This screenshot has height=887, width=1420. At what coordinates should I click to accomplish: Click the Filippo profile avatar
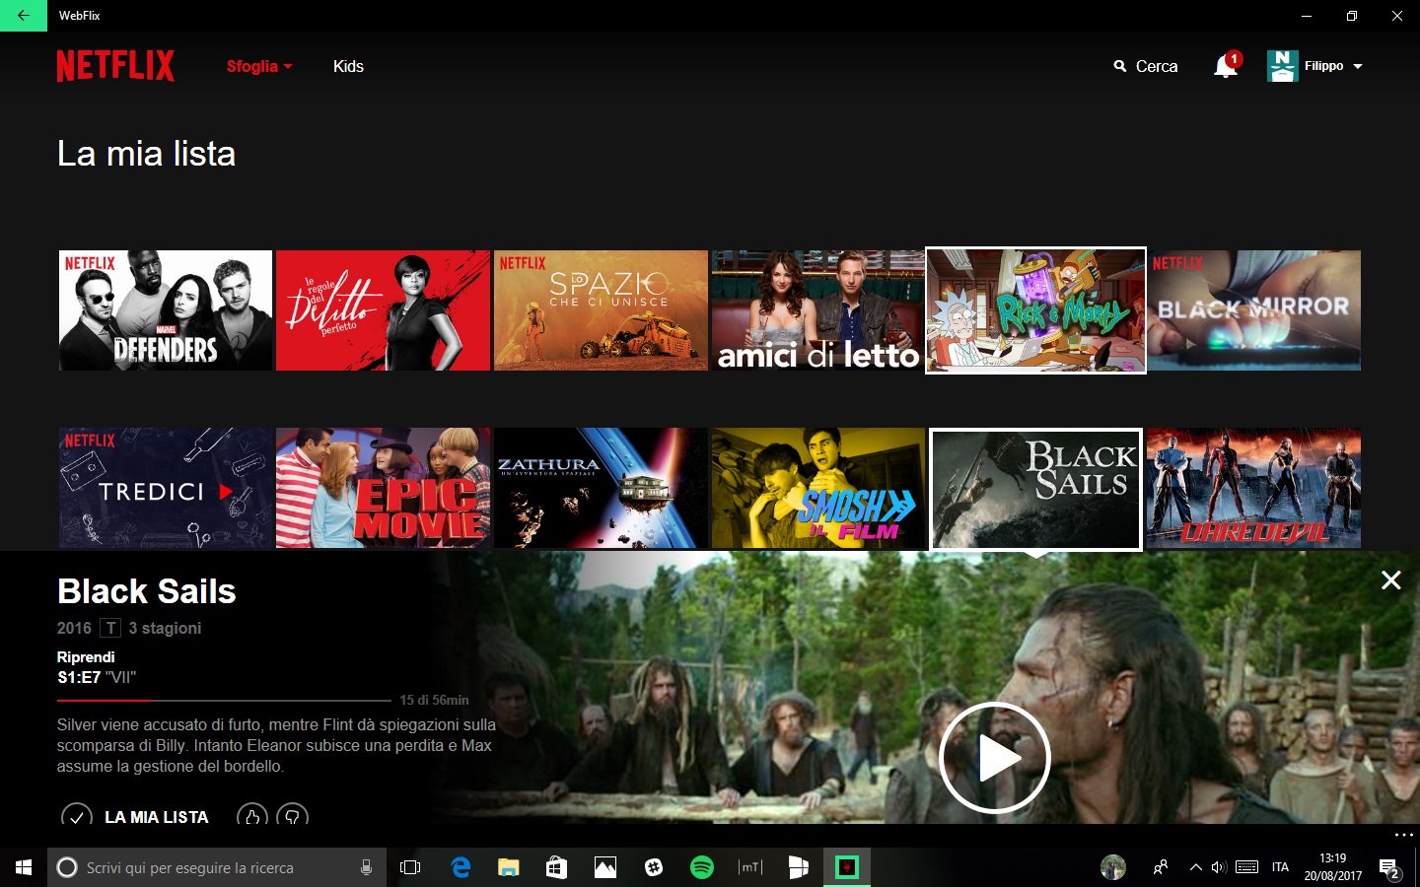coord(1282,66)
